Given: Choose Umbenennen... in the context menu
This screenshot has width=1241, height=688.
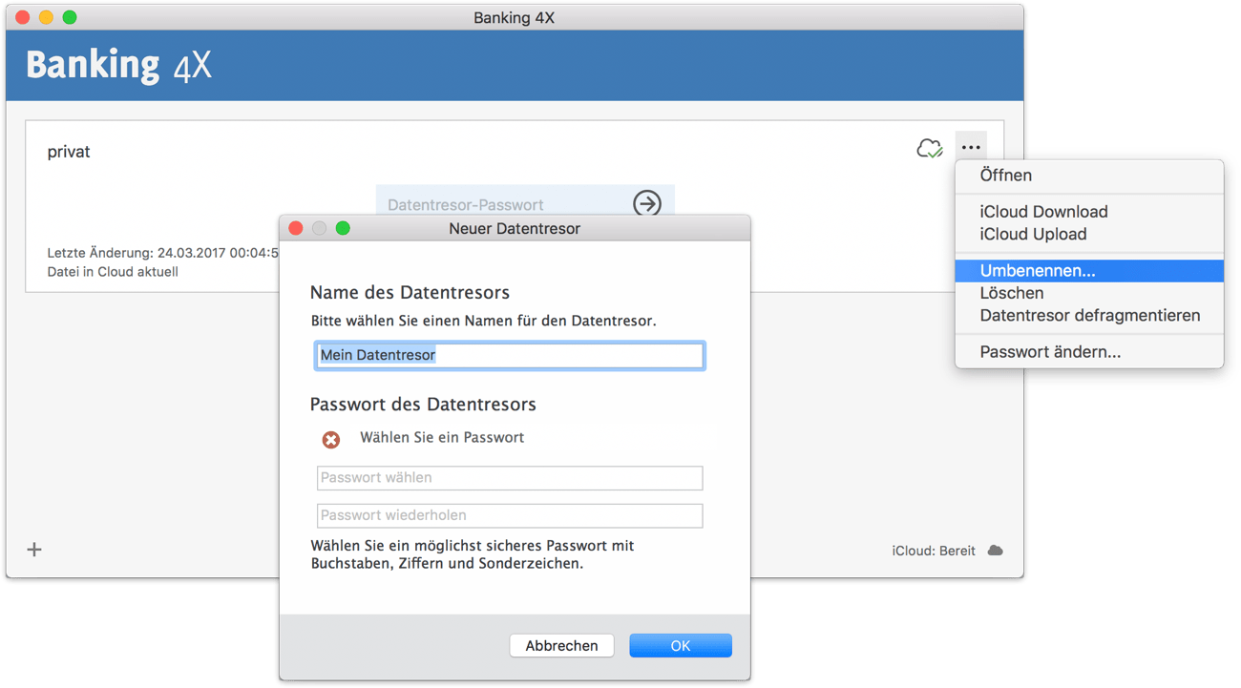Looking at the screenshot, I should (1089, 271).
